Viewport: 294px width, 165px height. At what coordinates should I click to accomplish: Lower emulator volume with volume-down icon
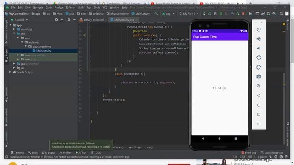coord(259,48)
